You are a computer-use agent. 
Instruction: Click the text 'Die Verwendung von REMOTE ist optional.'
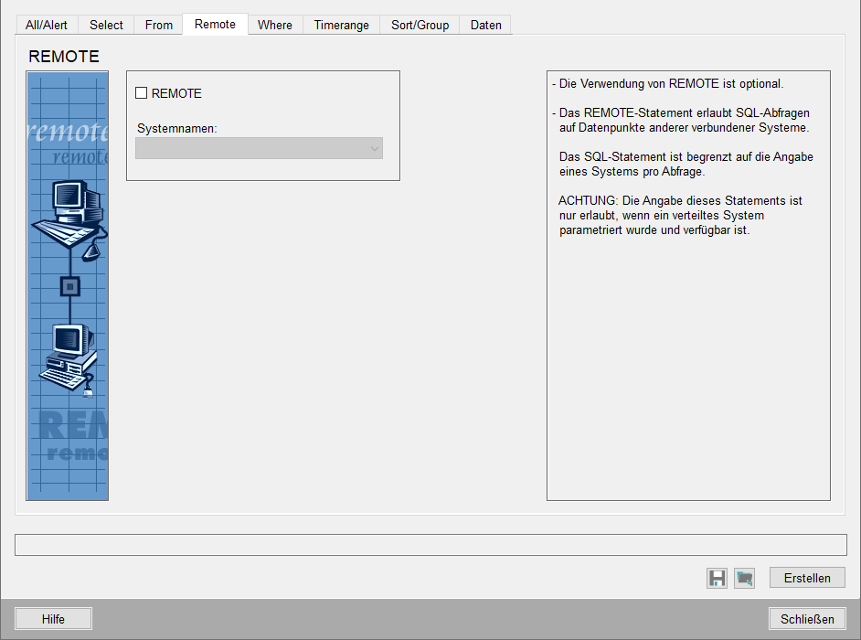coord(671,83)
